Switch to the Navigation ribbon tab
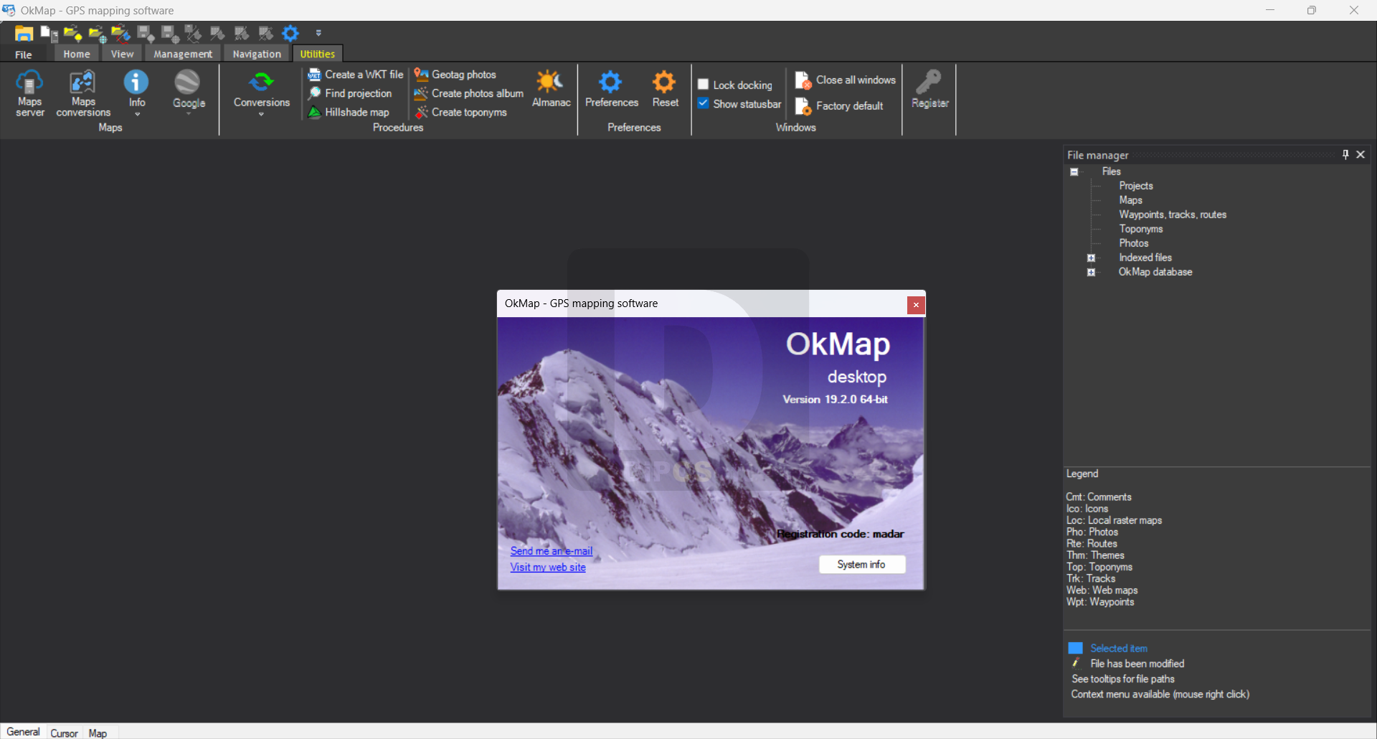The width and height of the screenshot is (1377, 739). pos(257,54)
